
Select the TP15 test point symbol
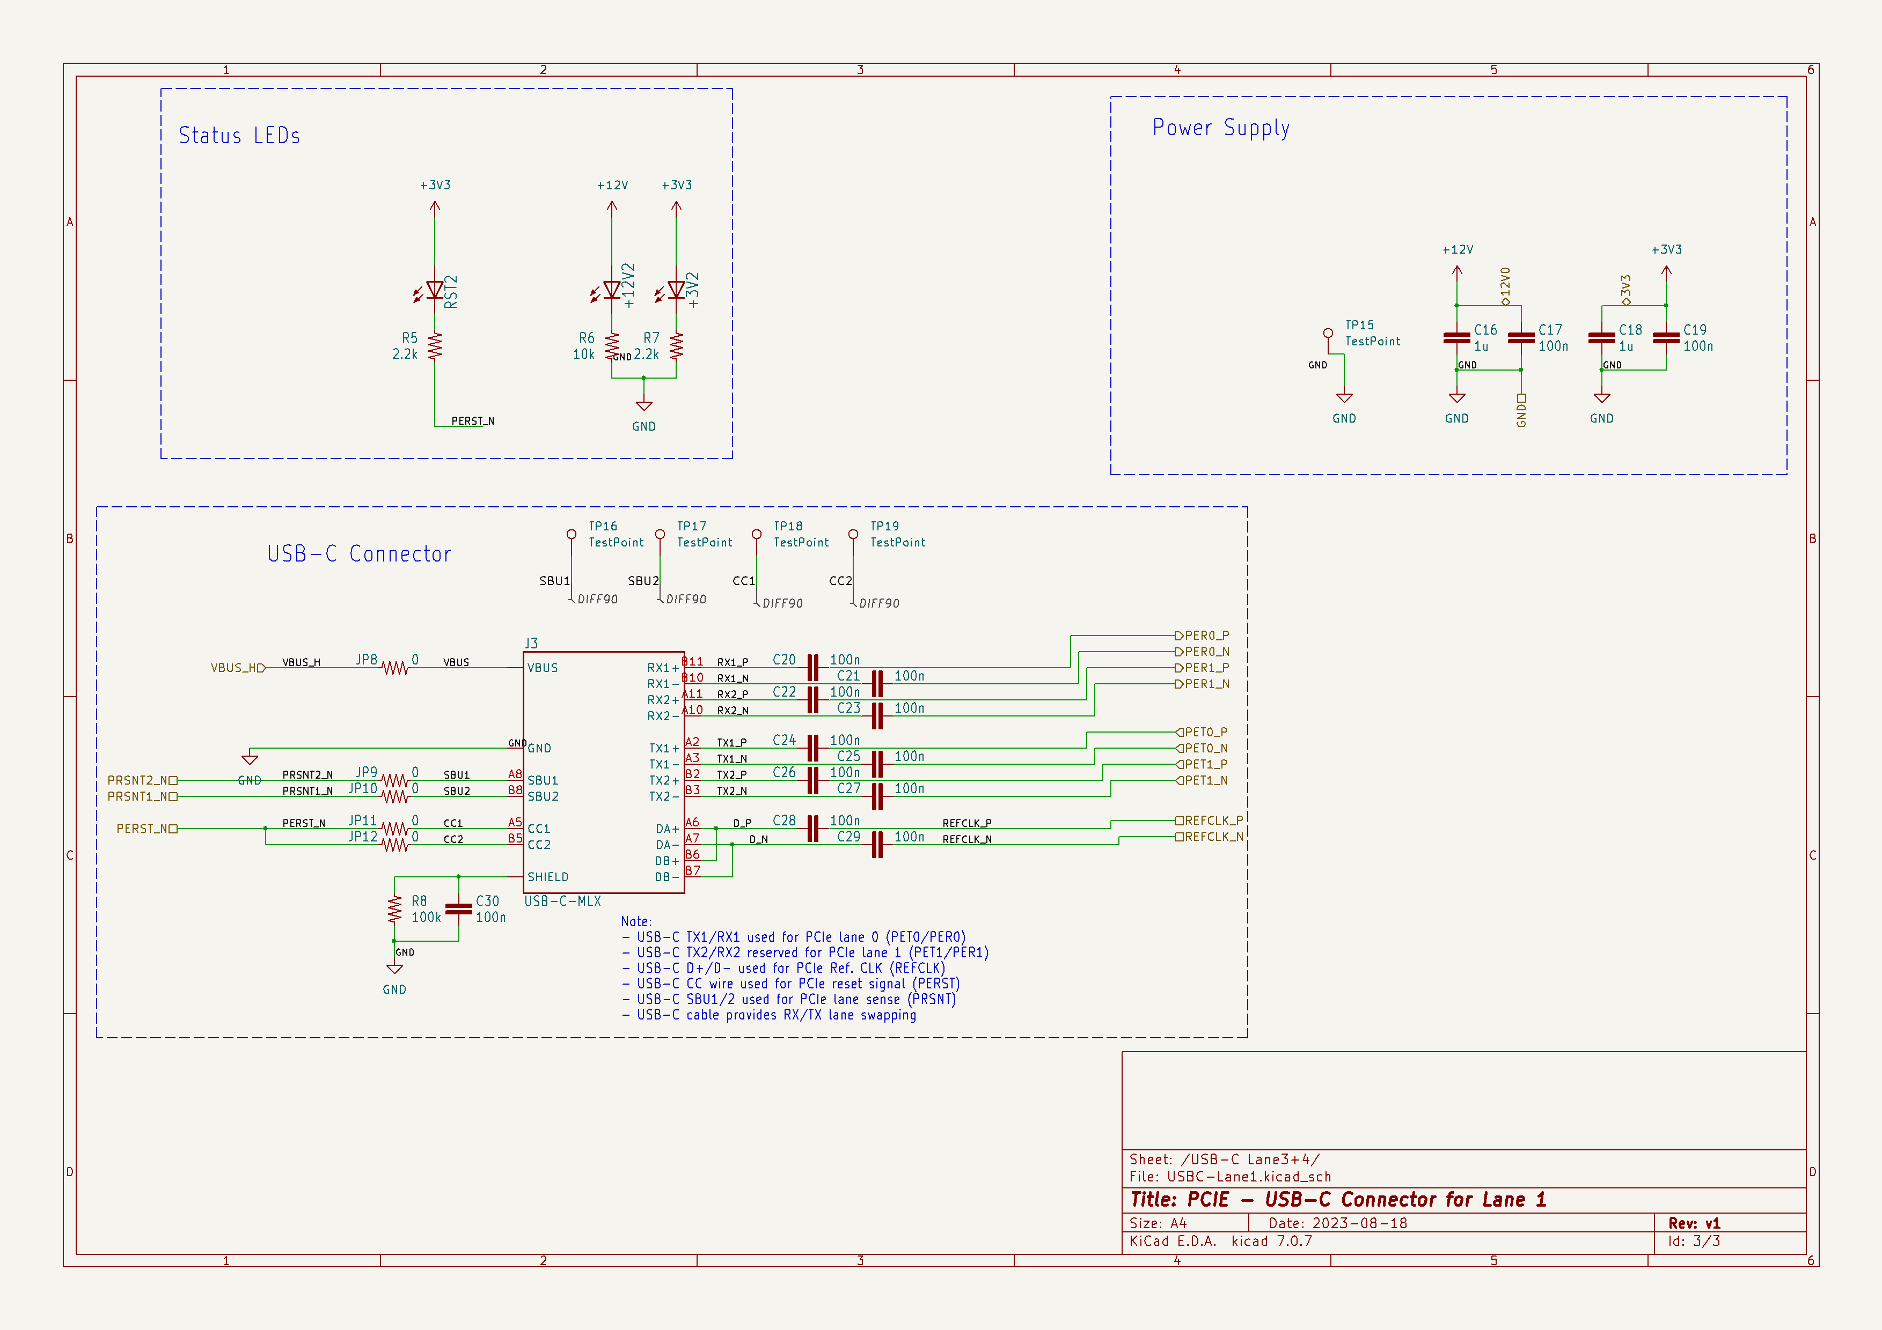coord(1328,334)
